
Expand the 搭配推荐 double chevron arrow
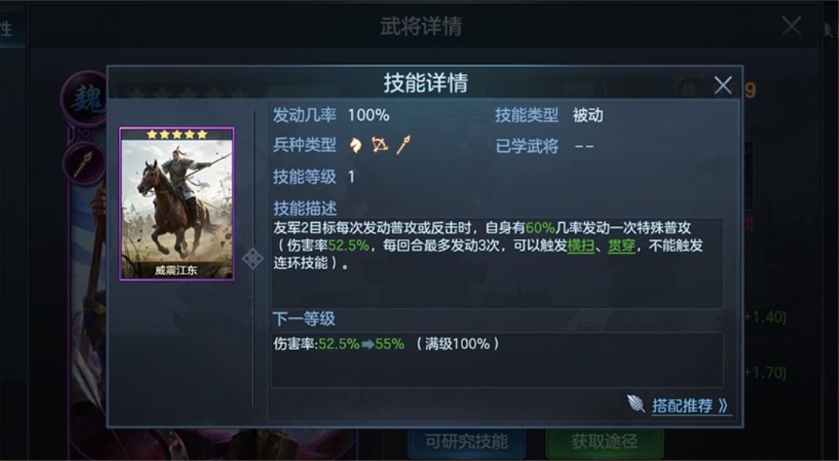click(x=723, y=406)
